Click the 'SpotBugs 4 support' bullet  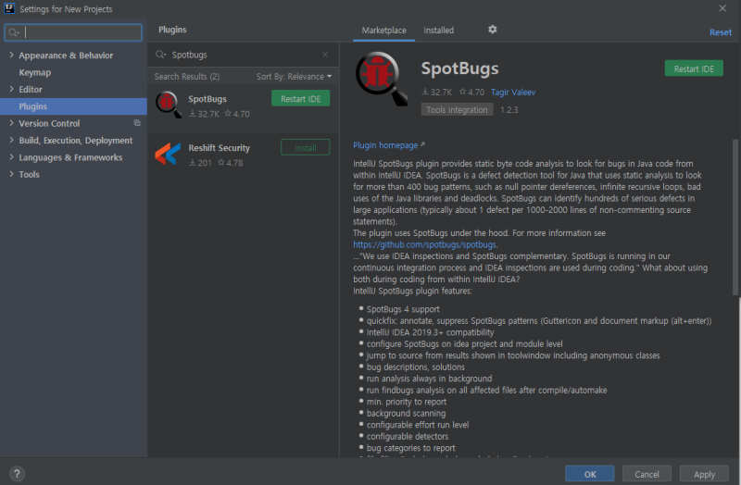click(403, 309)
